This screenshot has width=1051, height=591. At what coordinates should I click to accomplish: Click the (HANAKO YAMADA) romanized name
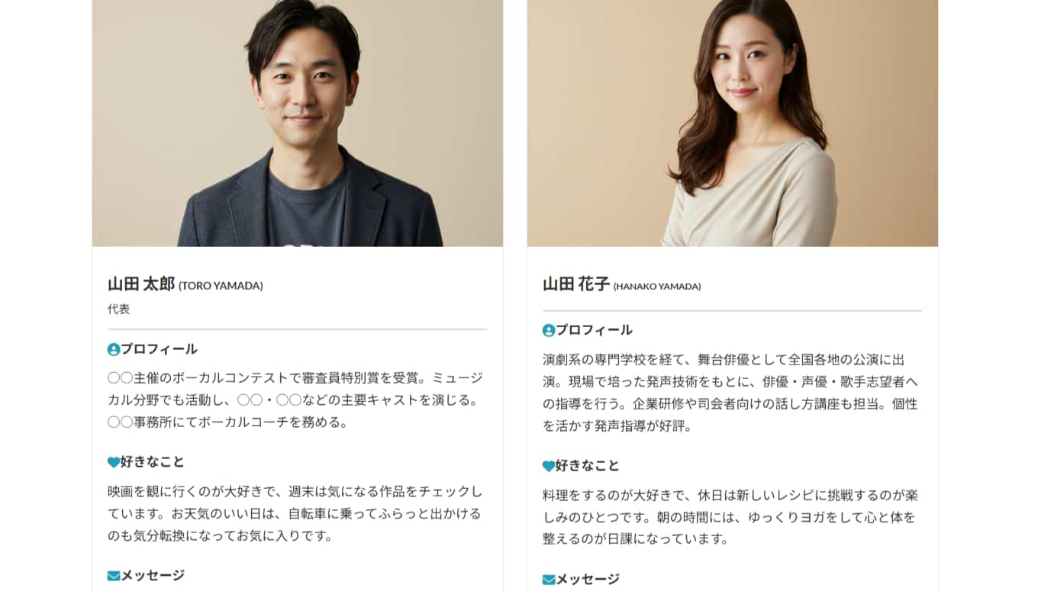click(657, 287)
